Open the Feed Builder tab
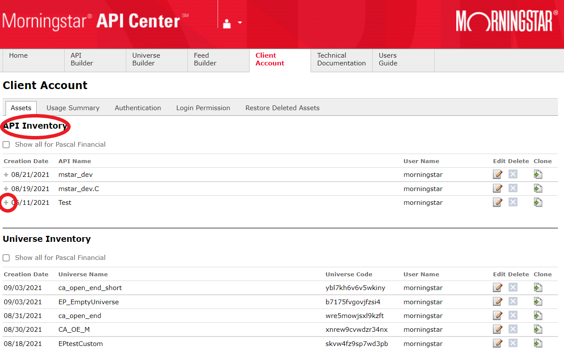The image size is (564, 349). (x=218, y=60)
